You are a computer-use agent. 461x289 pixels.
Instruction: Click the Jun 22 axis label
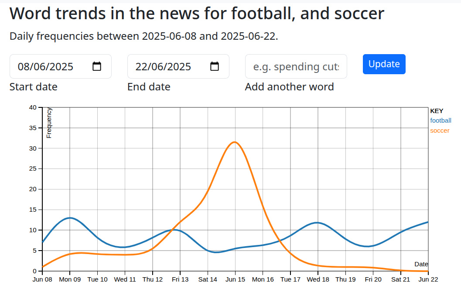[x=428, y=279]
